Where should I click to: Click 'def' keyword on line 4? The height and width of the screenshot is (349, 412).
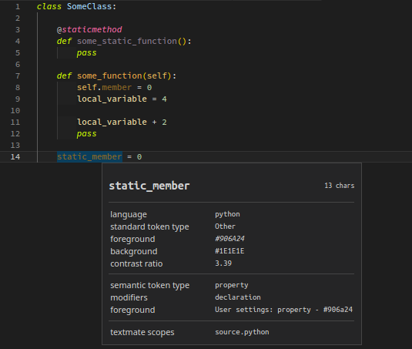click(x=64, y=41)
